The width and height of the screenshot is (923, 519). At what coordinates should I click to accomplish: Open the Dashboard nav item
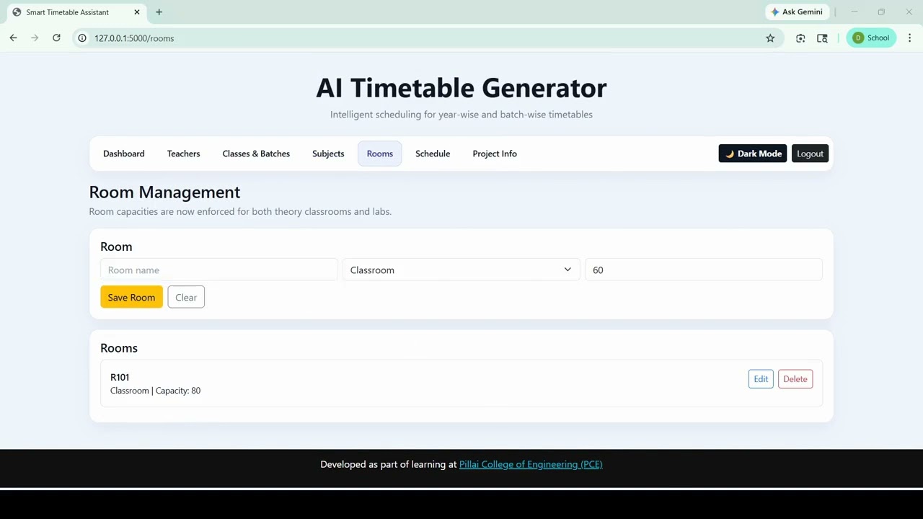point(124,154)
